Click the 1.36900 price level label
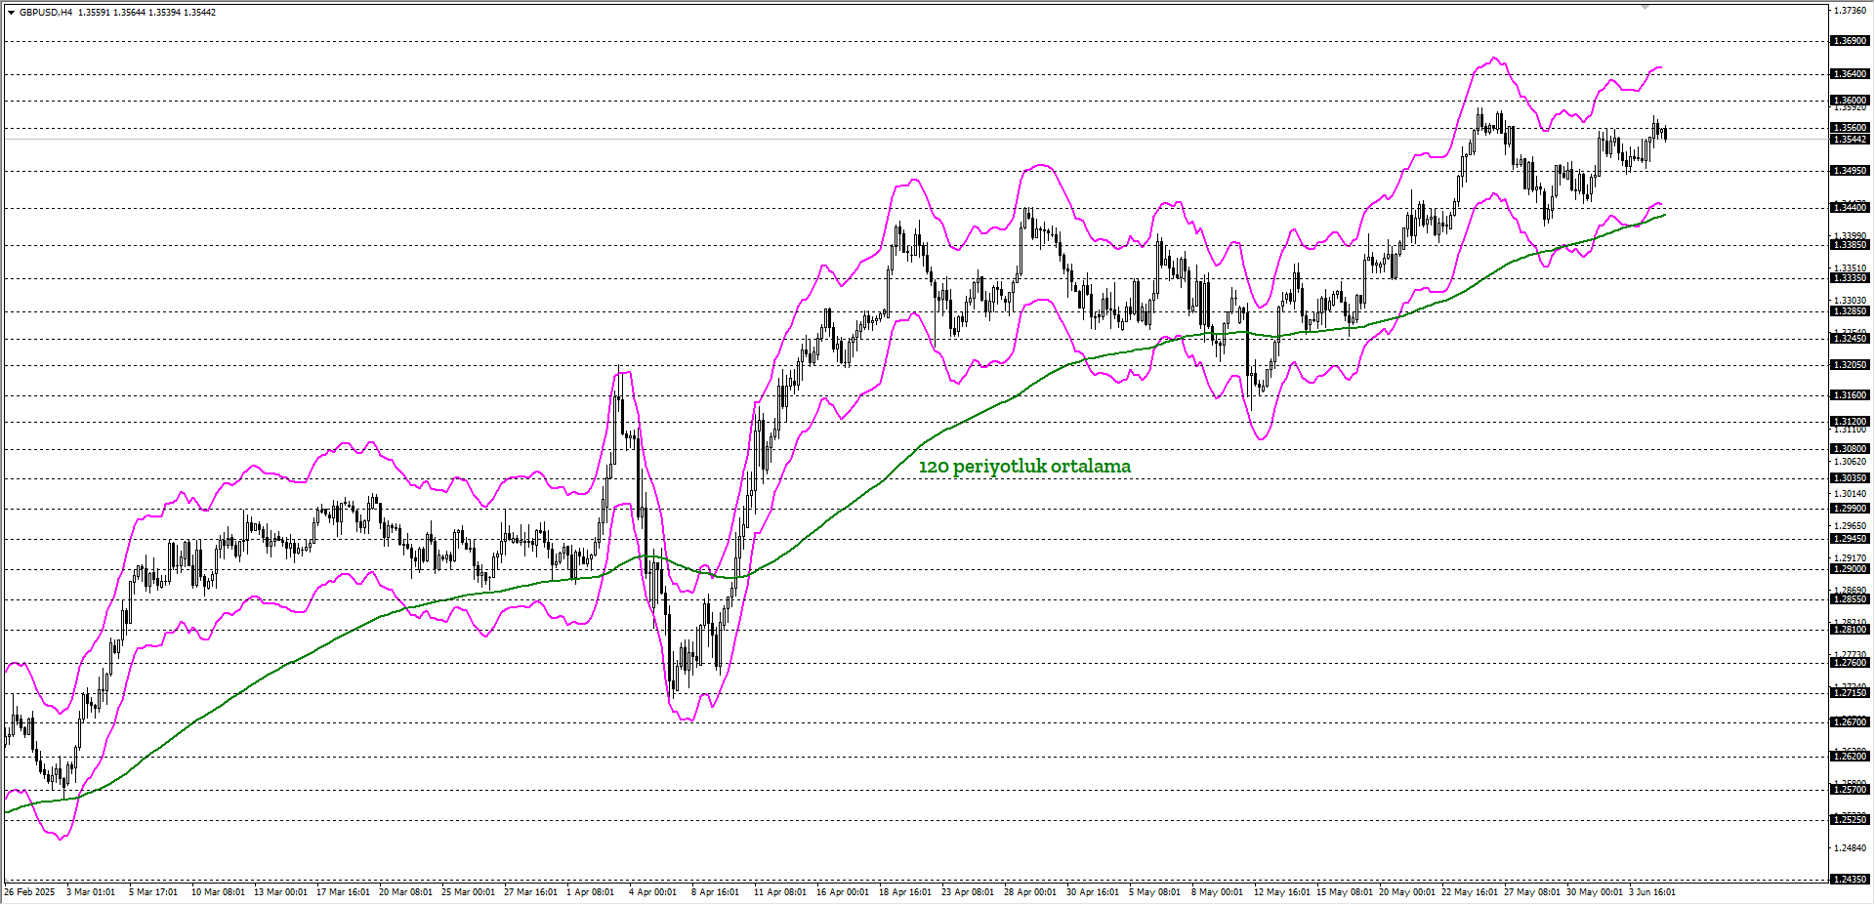The height and width of the screenshot is (905, 1875). click(x=1849, y=41)
